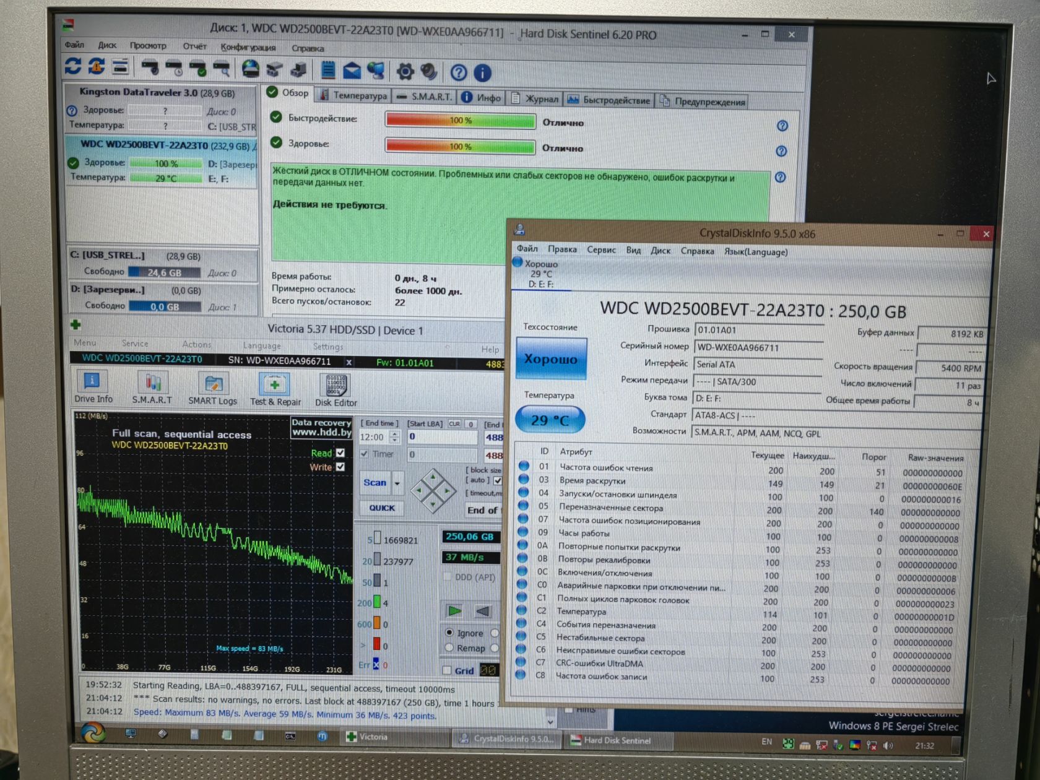Select the Ignore radio button
The width and height of the screenshot is (1040, 780).
(x=449, y=632)
